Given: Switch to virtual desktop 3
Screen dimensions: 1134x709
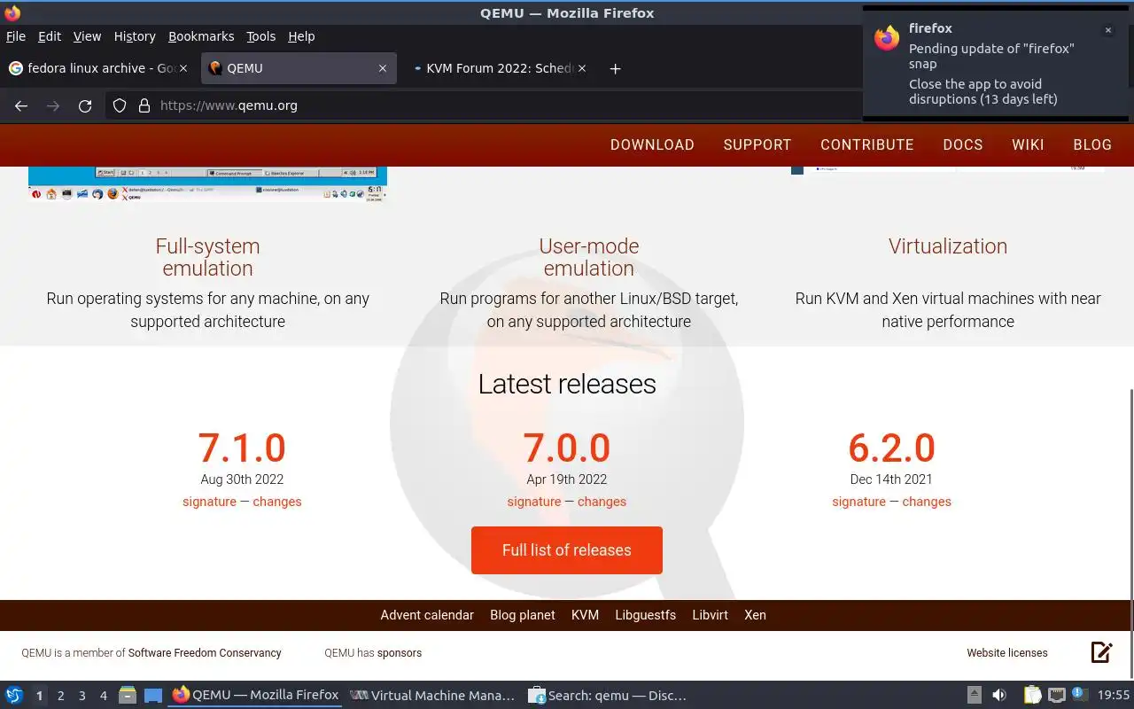Looking at the screenshot, I should [82, 696].
